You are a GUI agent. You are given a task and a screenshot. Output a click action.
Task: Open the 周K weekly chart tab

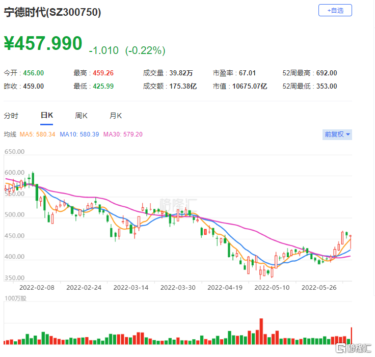coord(81,116)
